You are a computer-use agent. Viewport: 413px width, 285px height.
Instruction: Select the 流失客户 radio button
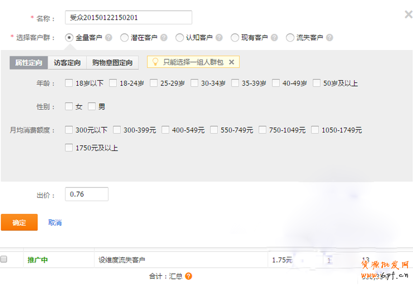290,38
